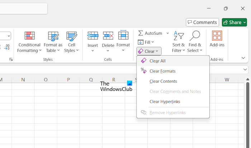Image resolution: width=251 pixels, height=148 pixels.
Task: Click the Find & Select magnifier icon
Action: (x=195, y=36)
